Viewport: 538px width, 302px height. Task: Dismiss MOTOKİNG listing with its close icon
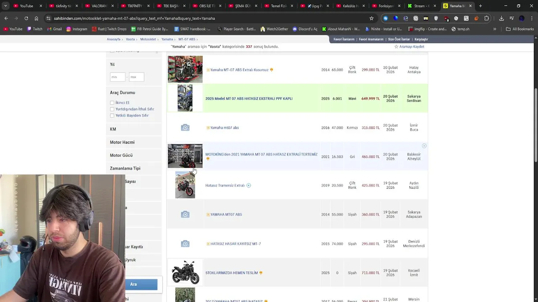click(x=424, y=146)
